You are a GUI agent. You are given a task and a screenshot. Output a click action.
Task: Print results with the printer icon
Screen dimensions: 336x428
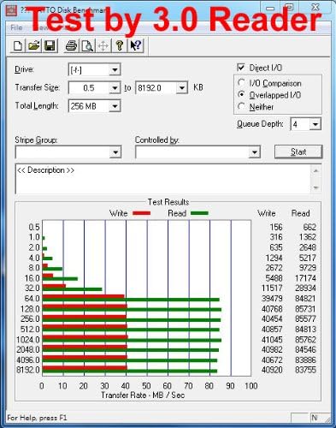(71, 45)
